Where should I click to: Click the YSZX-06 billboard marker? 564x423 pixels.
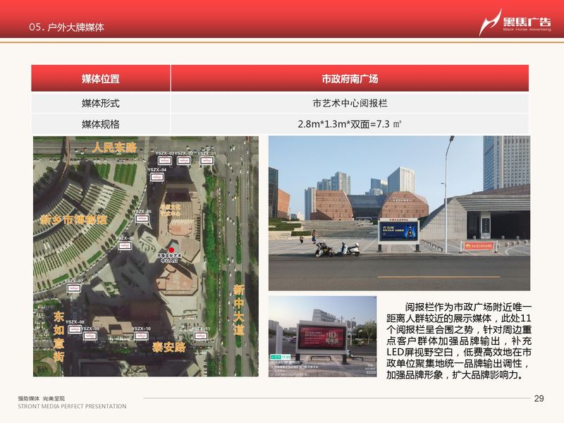tap(125, 247)
